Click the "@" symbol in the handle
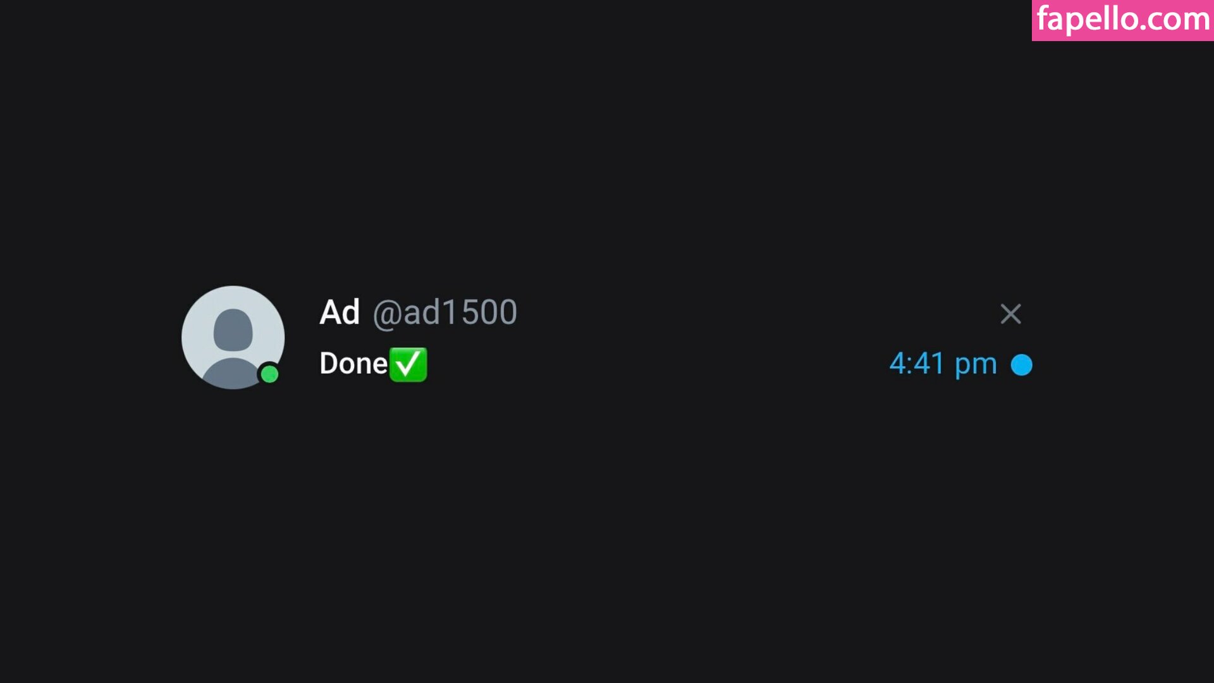 (x=386, y=314)
